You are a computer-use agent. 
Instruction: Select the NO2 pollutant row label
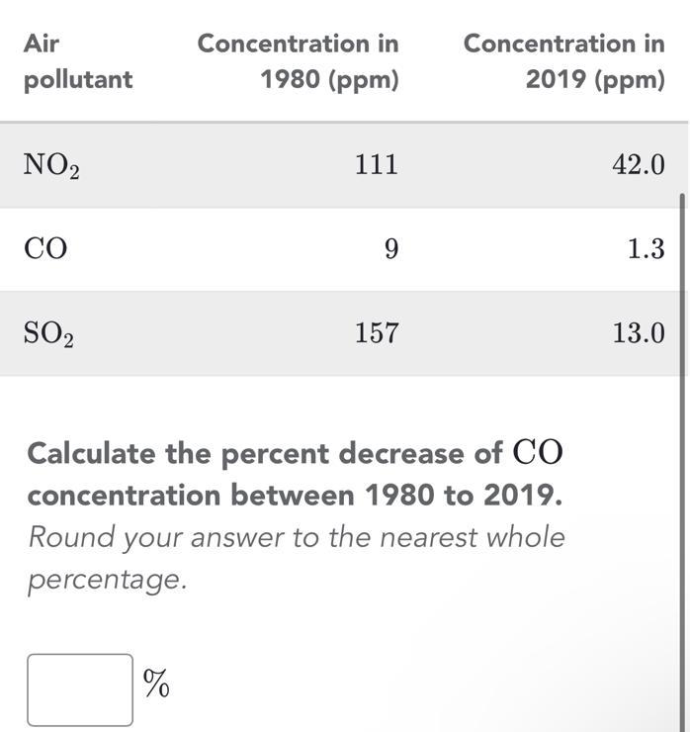[51, 165]
